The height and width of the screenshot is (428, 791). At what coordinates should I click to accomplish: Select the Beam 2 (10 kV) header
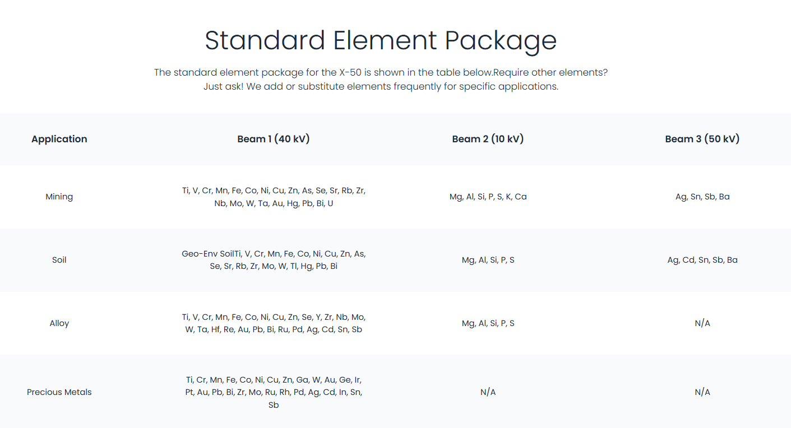pos(488,139)
